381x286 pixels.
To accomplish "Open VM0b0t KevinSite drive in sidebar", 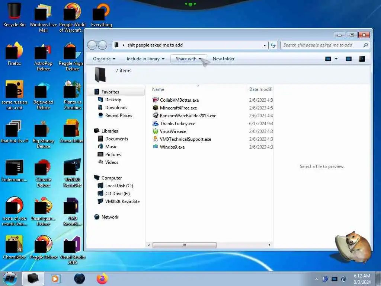I will 122,201.
